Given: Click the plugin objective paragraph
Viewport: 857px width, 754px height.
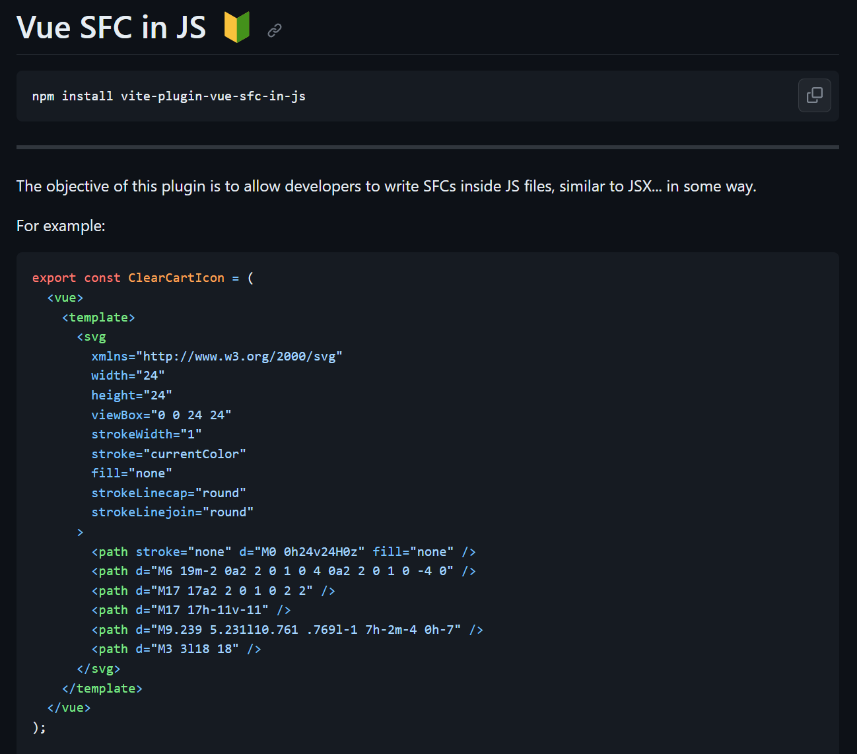Looking at the screenshot, I should coord(386,186).
